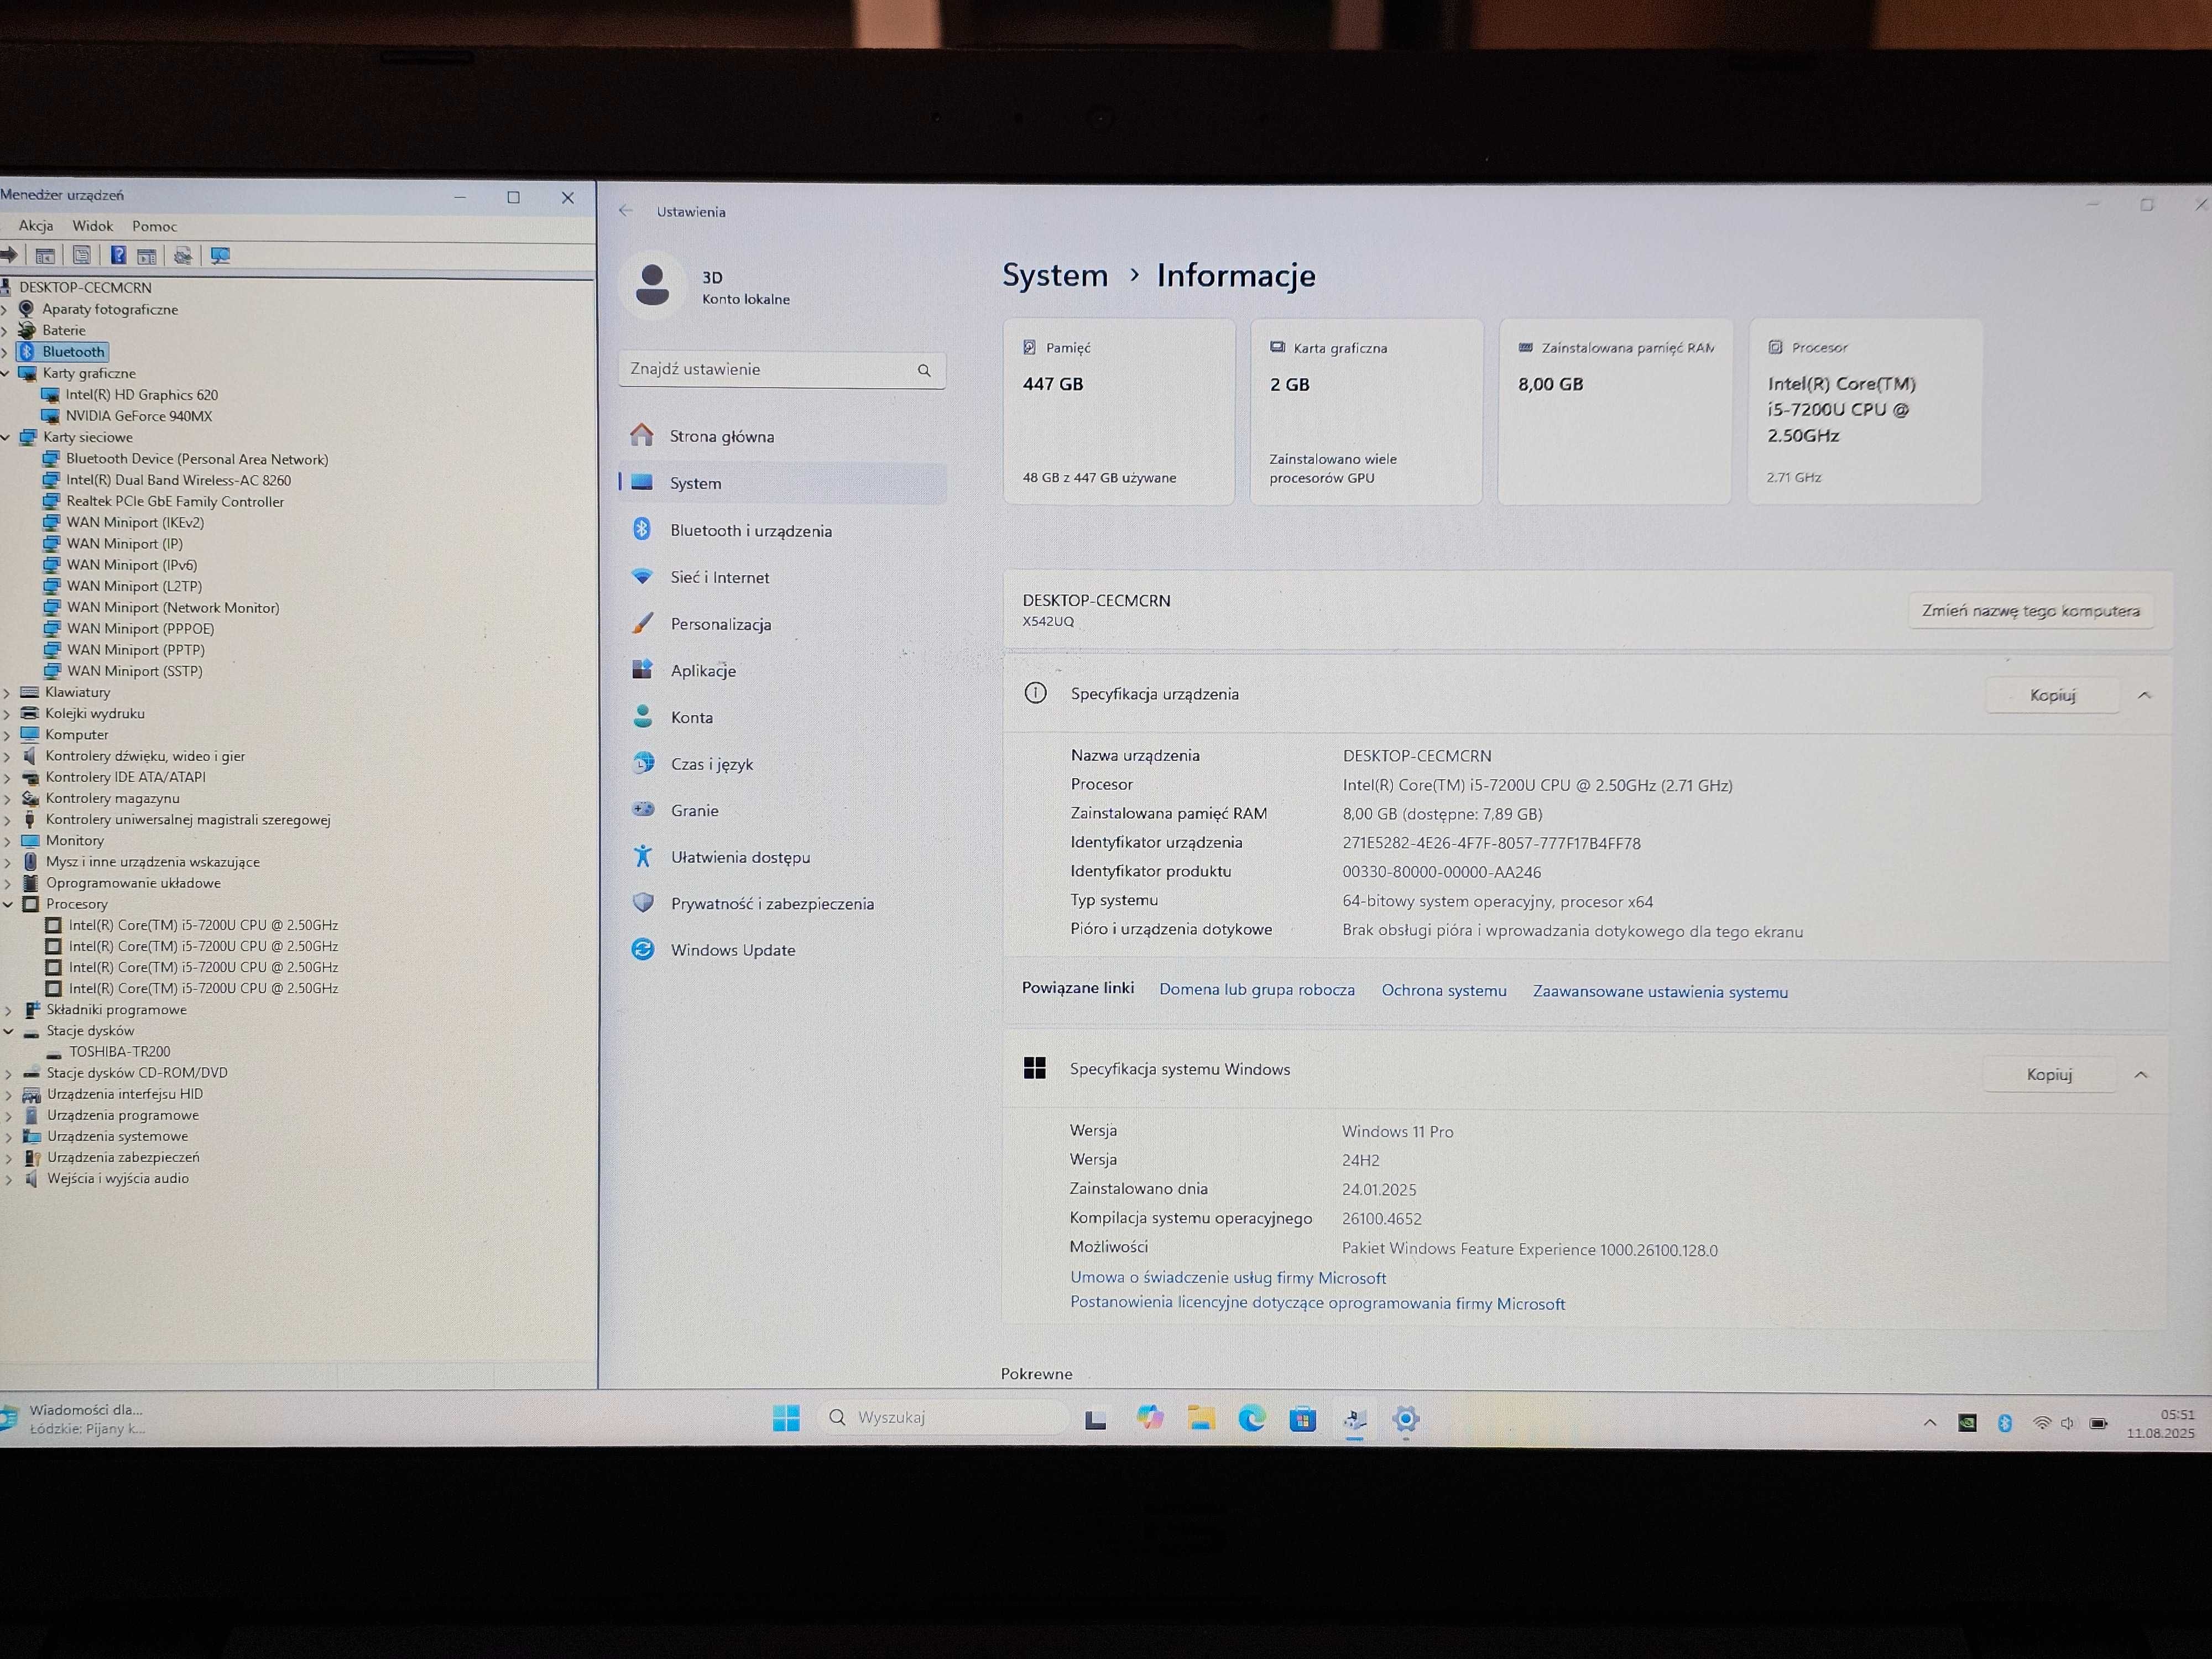Click the System breadcrumb in the header
This screenshot has height=1659, width=2212.
click(x=1055, y=275)
